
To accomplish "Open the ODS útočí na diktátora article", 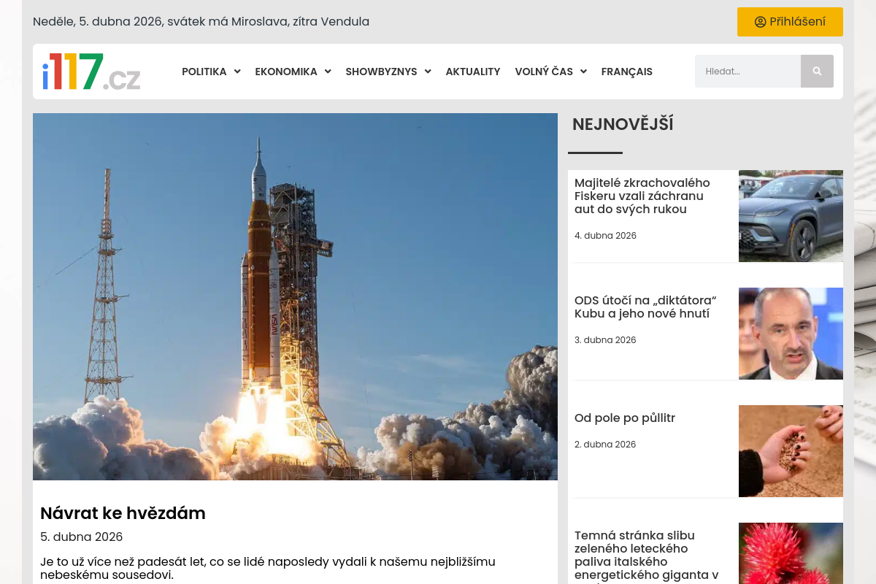I will pyautogui.click(x=645, y=307).
